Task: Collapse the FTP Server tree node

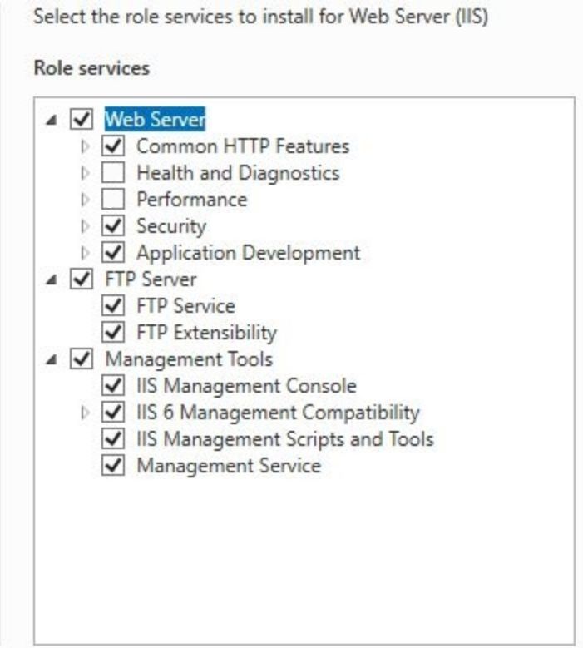Action: [x=52, y=280]
